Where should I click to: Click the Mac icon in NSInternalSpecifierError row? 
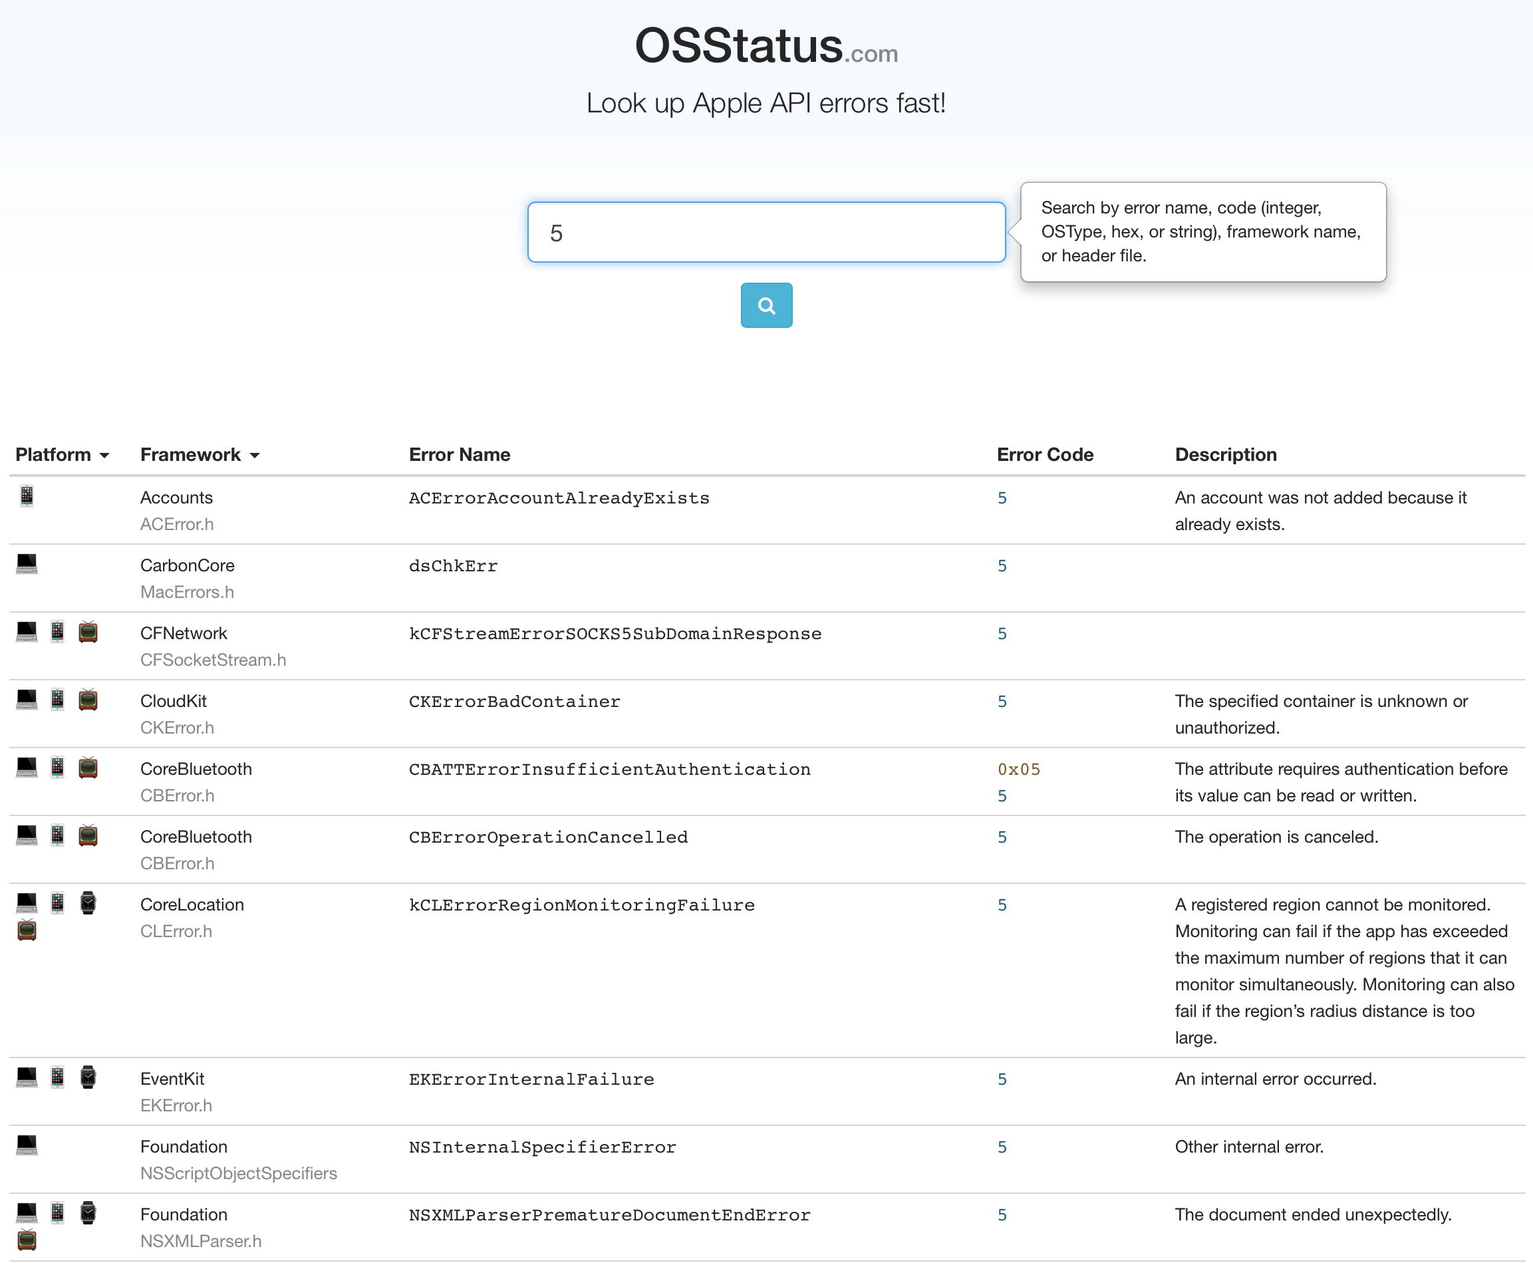tap(27, 1145)
